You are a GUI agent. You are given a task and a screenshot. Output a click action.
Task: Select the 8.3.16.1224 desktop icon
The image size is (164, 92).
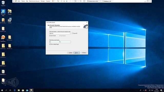point(3,21)
